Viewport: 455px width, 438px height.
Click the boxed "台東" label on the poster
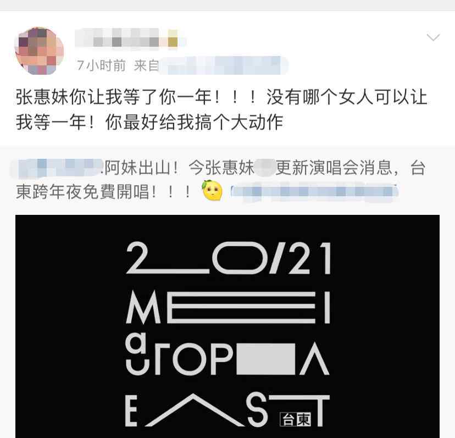(296, 419)
